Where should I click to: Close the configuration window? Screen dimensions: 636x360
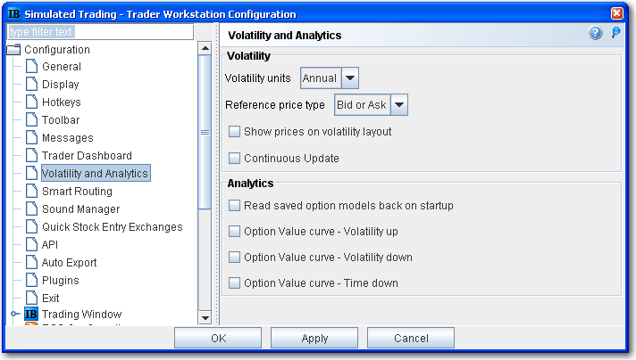617,13
